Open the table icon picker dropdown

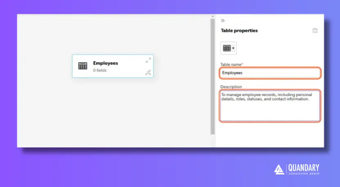coord(228,48)
